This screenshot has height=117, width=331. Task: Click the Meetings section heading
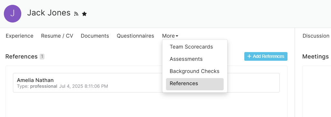[x=316, y=56]
